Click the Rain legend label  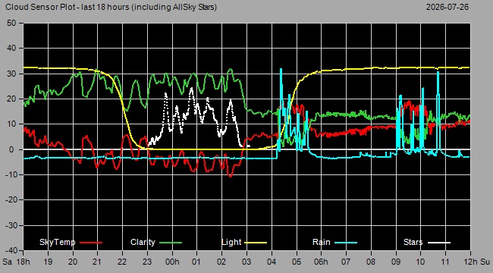click(321, 242)
